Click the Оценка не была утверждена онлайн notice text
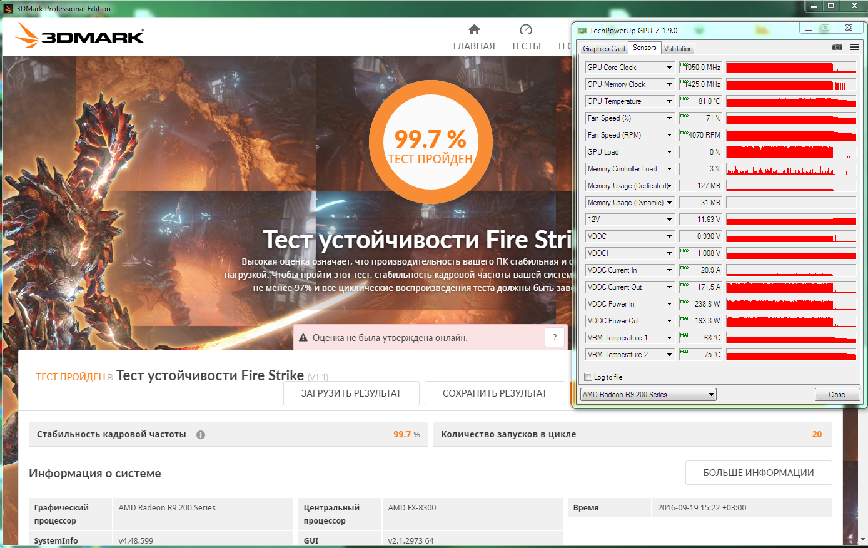Image resolution: width=868 pixels, height=548 pixels. pos(390,338)
